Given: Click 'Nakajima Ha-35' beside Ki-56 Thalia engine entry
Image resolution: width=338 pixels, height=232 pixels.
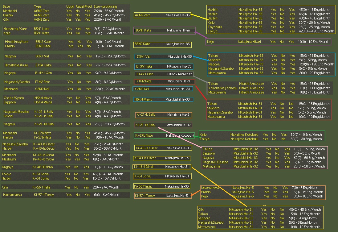Looking at the screenshot, I should (177, 186).
